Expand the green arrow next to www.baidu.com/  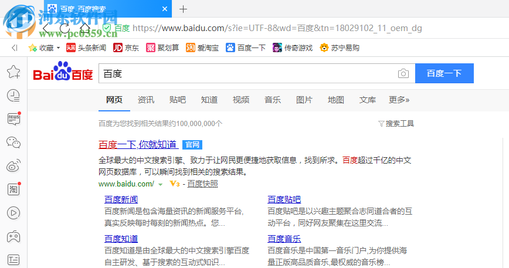160,185
